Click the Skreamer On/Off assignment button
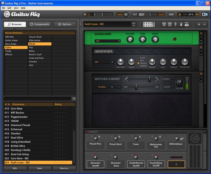The height and width of the screenshot is (174, 211). (96, 164)
